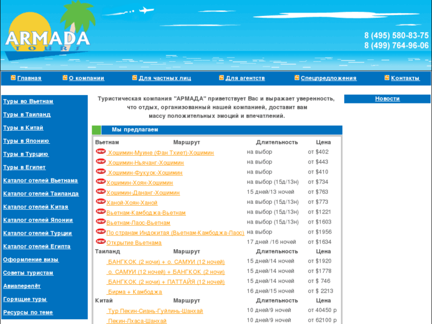The height and width of the screenshot is (324, 432).
Task: Open Туры в Египет
Action: point(24,168)
